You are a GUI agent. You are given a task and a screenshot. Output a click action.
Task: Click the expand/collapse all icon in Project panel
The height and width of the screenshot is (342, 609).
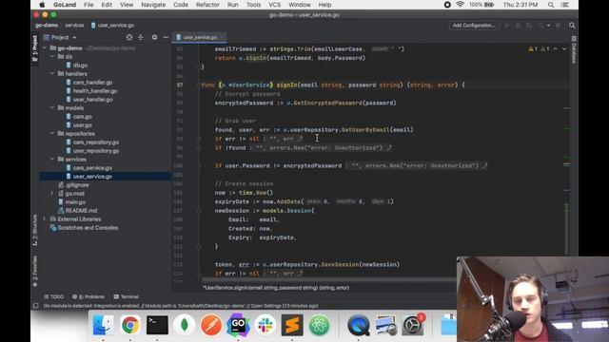[141, 38]
